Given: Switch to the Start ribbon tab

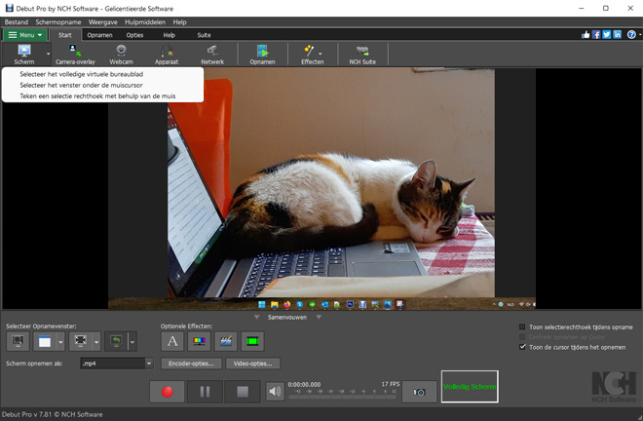Looking at the screenshot, I should 65,35.
